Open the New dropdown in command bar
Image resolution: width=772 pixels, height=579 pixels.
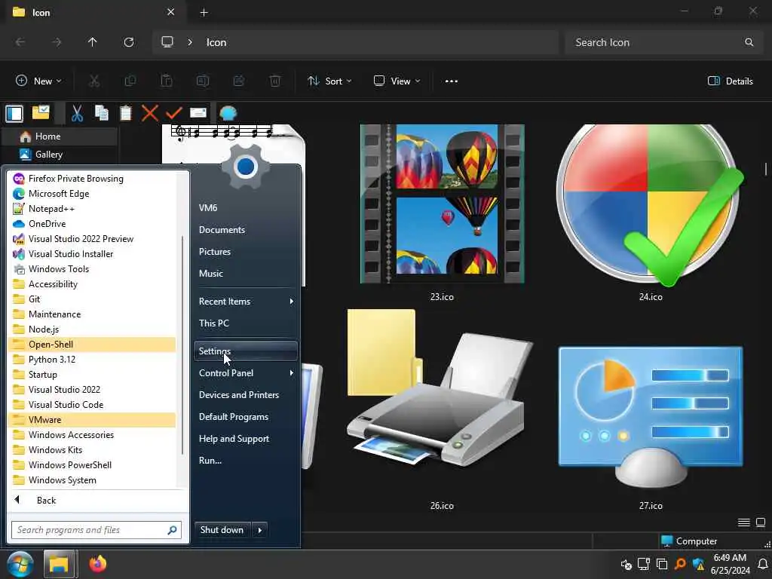click(x=39, y=81)
